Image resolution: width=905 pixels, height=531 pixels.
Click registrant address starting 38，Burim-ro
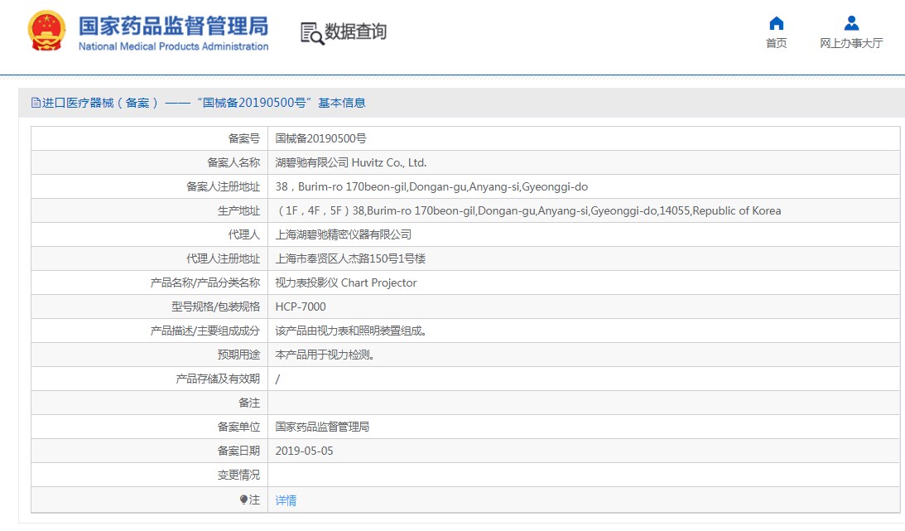tap(431, 187)
